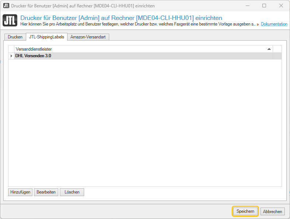The height and width of the screenshot is (219, 290).
Task: Open the Dokumentation link
Action: pos(274,24)
